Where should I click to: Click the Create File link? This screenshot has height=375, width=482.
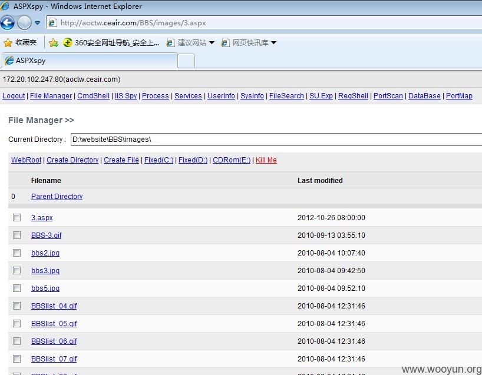121,160
